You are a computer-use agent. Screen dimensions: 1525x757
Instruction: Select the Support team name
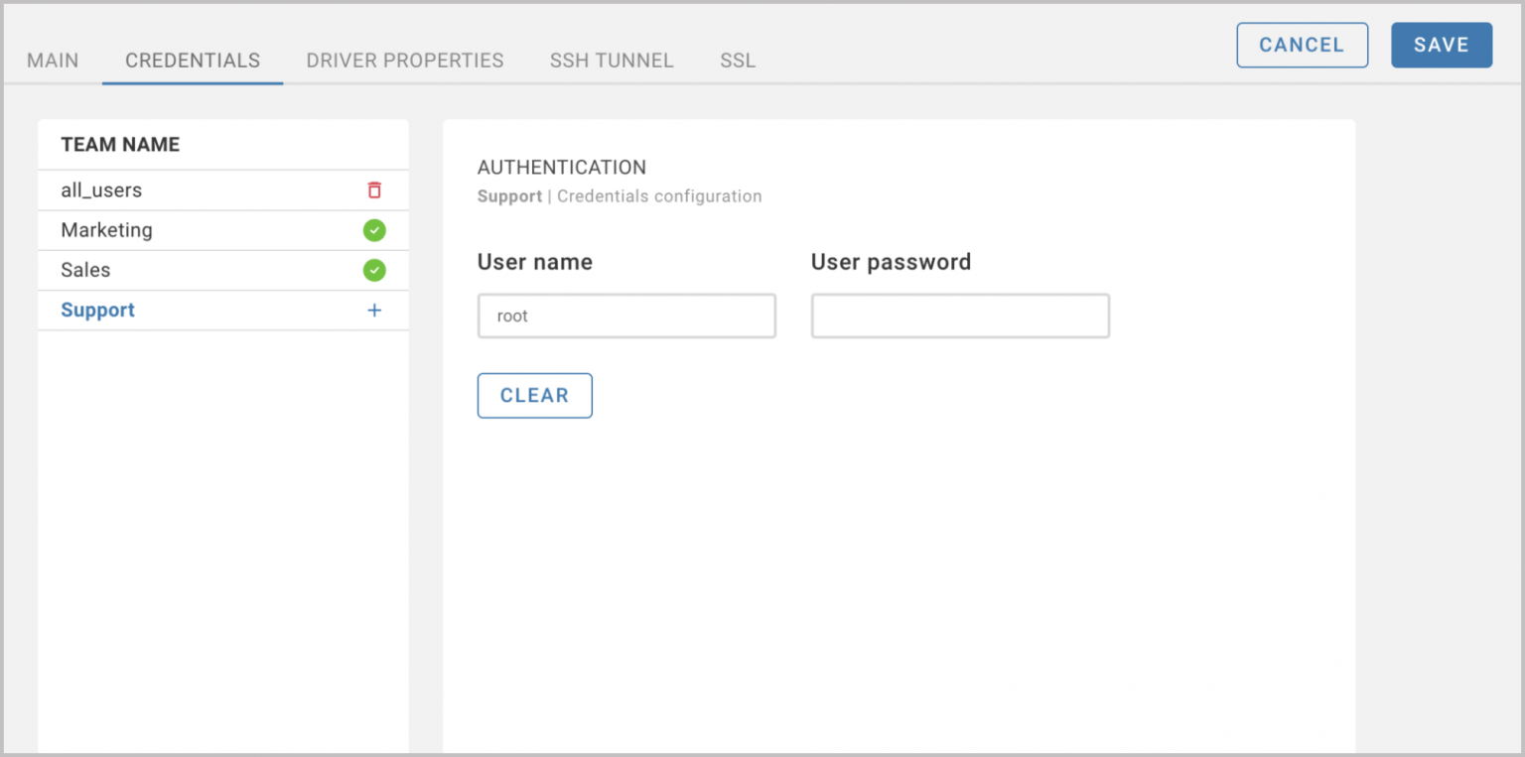click(97, 311)
